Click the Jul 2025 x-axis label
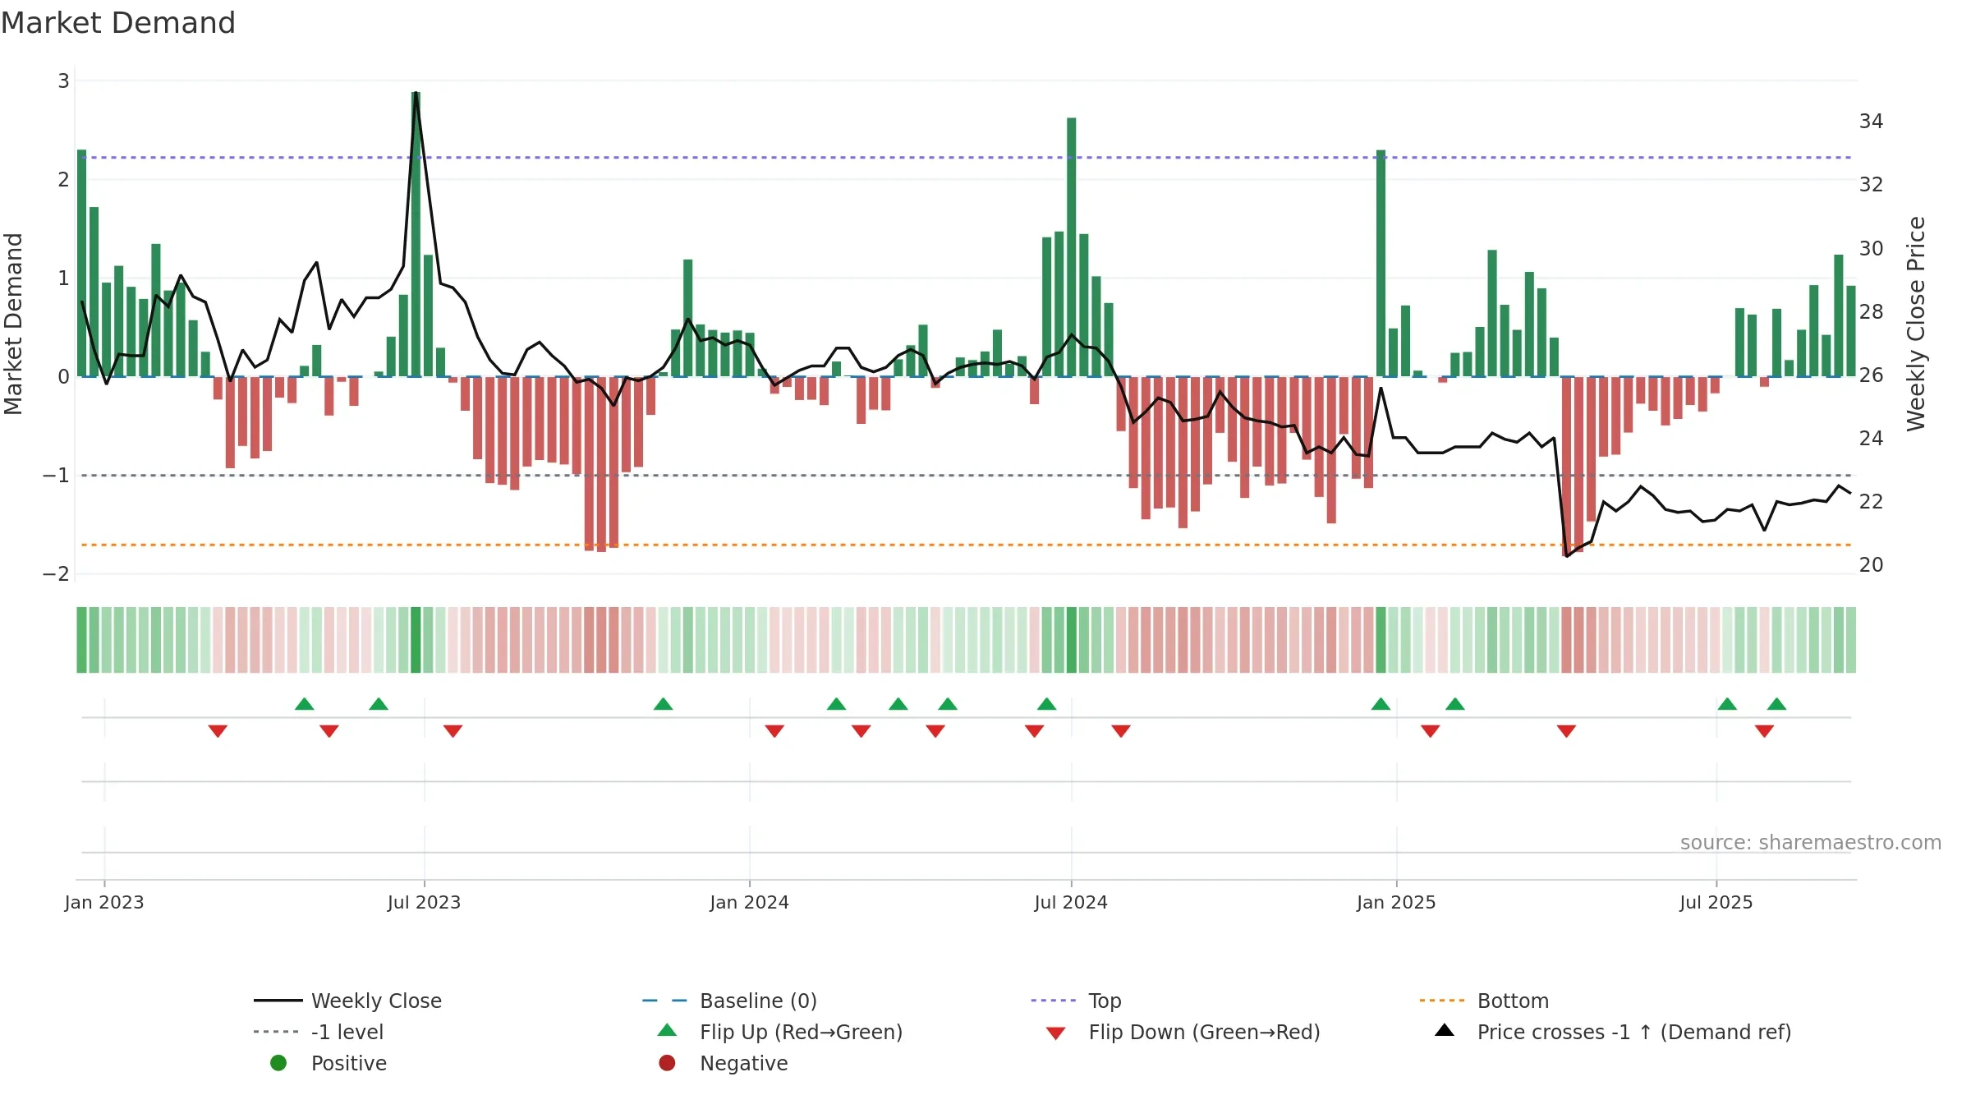1971x1109 pixels. 1716,902
